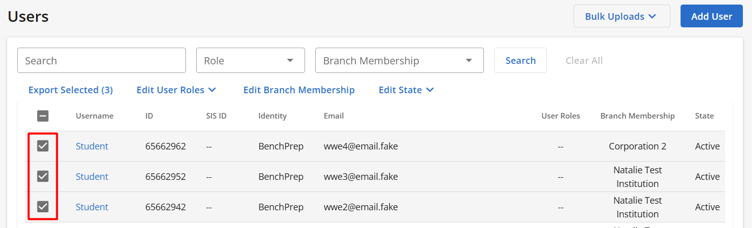The image size is (752, 228).
Task: Focus the Search text field
Action: [x=101, y=60]
